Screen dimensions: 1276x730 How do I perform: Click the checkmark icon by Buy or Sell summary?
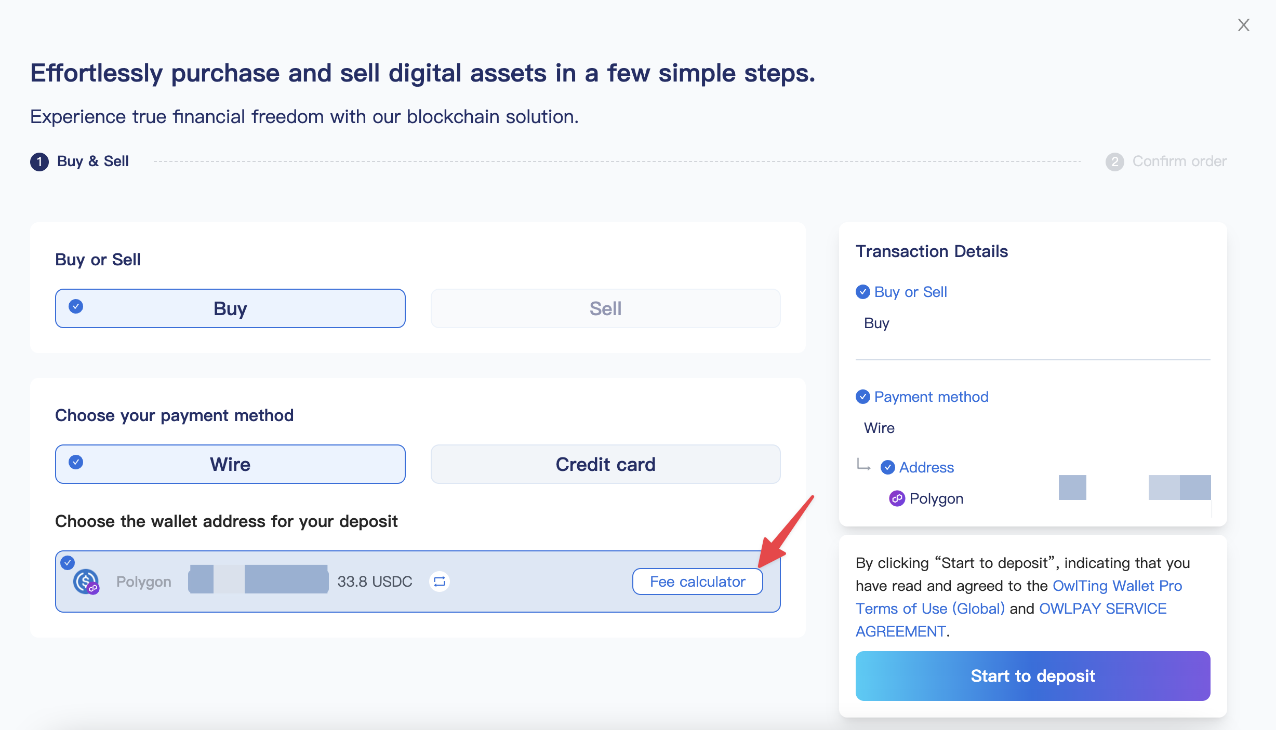[x=863, y=292]
